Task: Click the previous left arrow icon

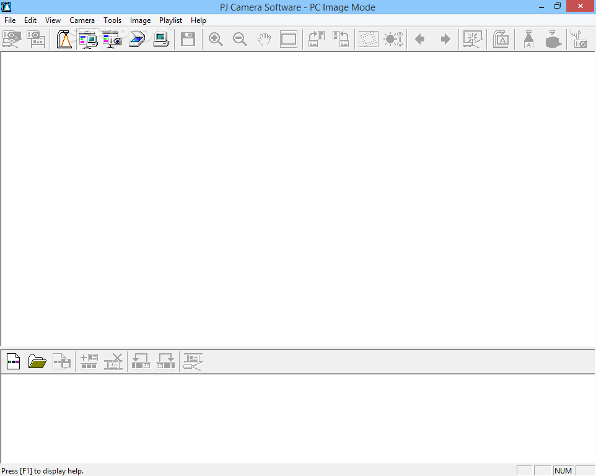Action: [420, 39]
